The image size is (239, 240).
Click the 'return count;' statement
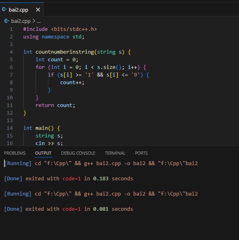[55, 105]
